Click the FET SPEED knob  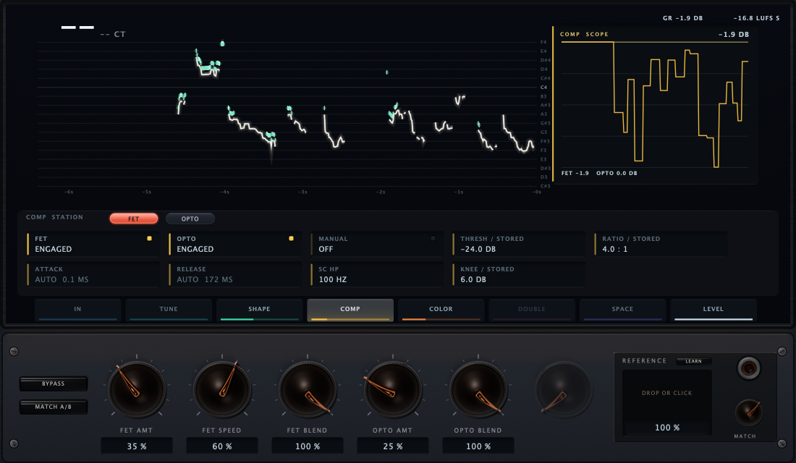(x=222, y=389)
